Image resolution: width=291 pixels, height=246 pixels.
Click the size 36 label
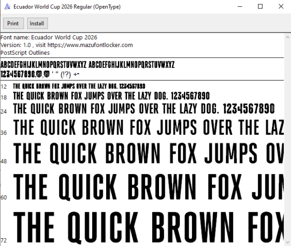pyautogui.click(x=3, y=133)
